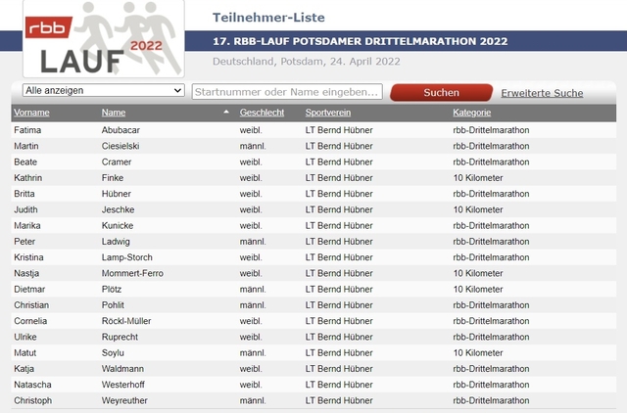Click 10 Kilometer in Kathrin Finke's row
Image resolution: width=627 pixels, height=413 pixels.
pyautogui.click(x=478, y=178)
